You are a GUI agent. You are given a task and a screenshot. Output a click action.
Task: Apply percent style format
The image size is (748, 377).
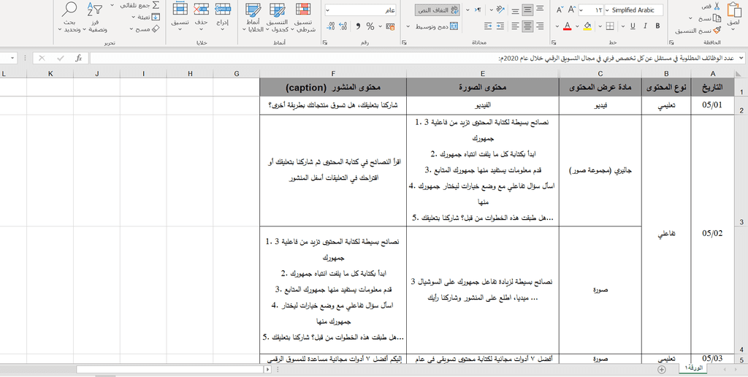[370, 26]
